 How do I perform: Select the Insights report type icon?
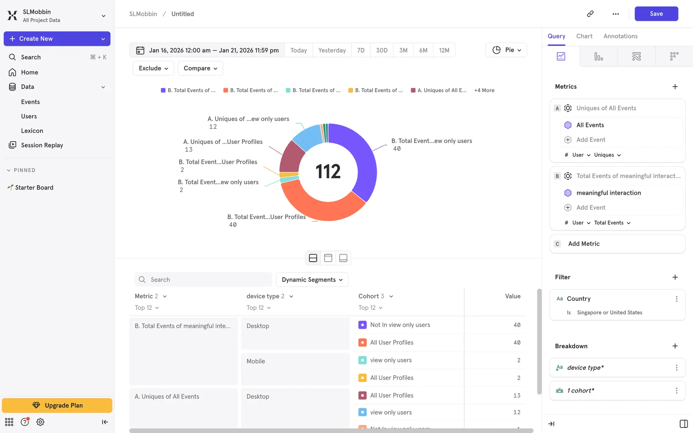point(561,56)
